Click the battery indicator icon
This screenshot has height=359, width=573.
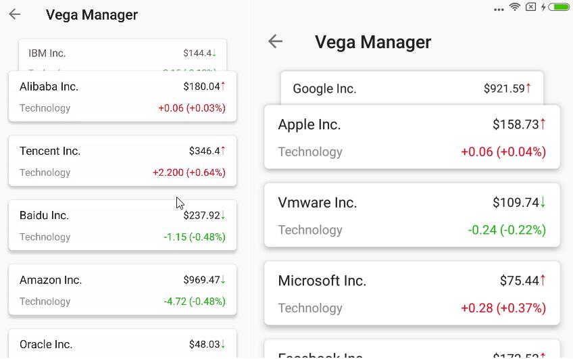pyautogui.click(x=559, y=7)
